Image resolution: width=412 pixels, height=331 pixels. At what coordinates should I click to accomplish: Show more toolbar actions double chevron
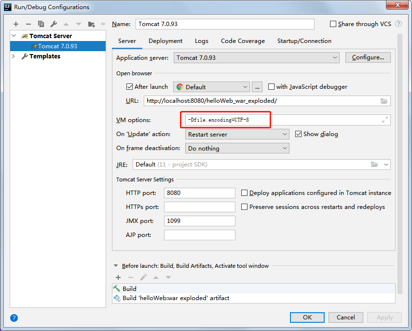[103, 24]
